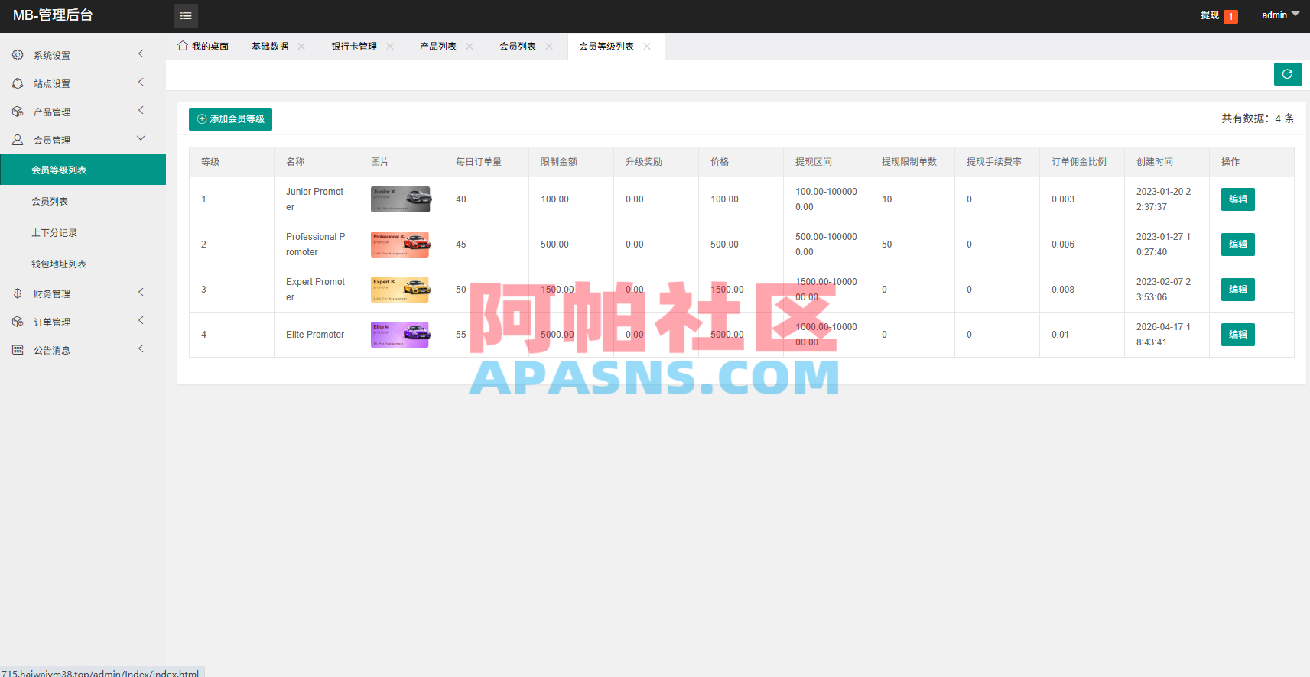The width and height of the screenshot is (1310, 677).
Task: Close the 会员等级列表 tab
Action: coord(647,47)
